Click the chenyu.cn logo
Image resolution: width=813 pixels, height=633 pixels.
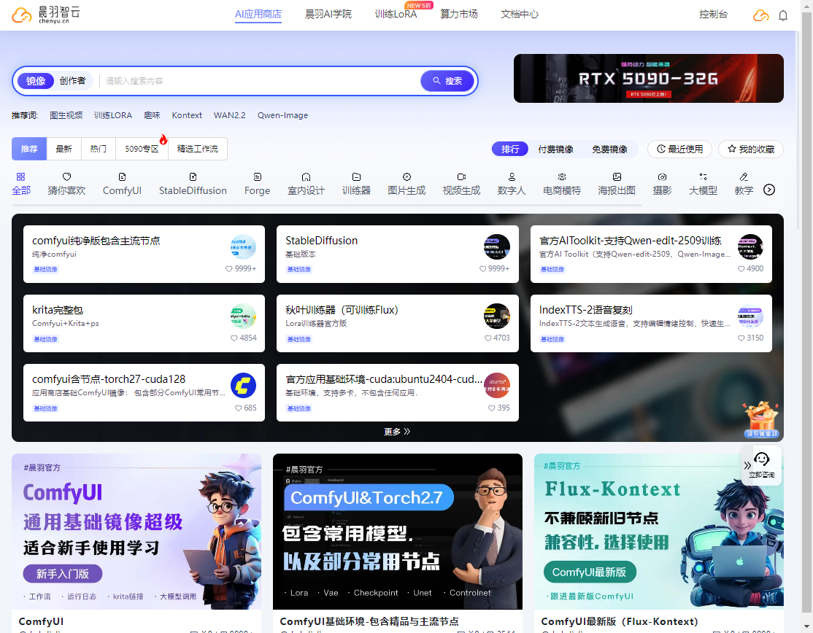tap(42, 15)
